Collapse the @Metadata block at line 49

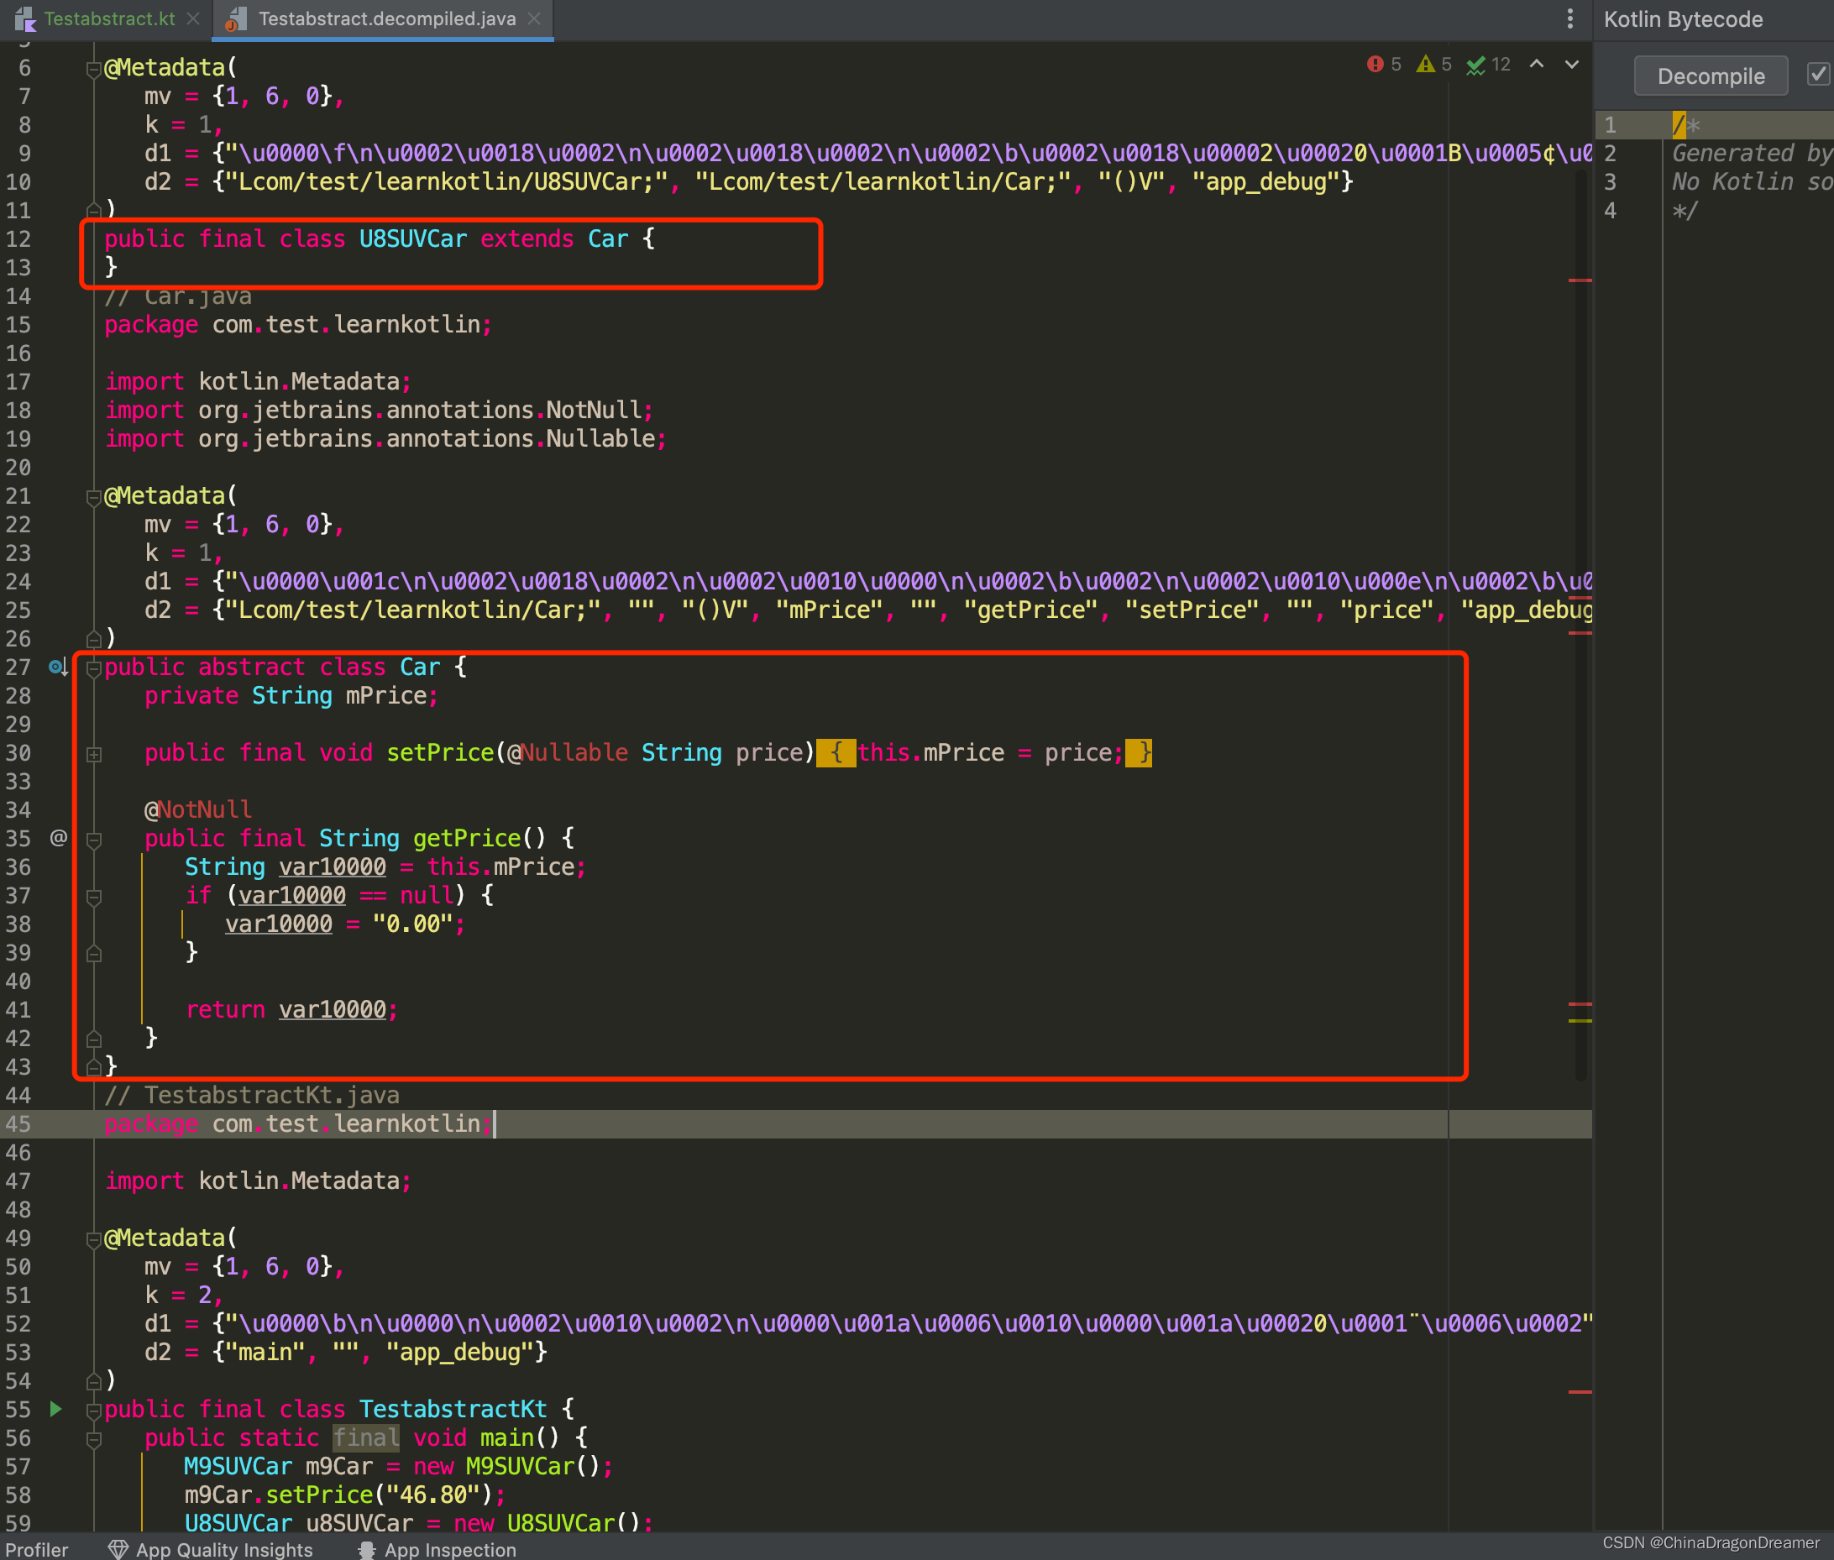(x=93, y=1239)
